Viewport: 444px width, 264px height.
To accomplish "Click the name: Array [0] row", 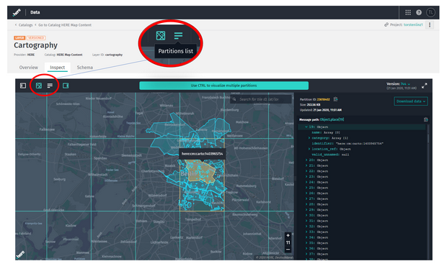I will pos(326,132).
